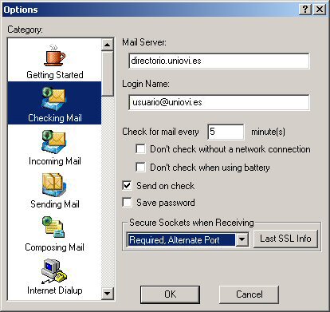Enable Don't check when using battery

(140, 168)
